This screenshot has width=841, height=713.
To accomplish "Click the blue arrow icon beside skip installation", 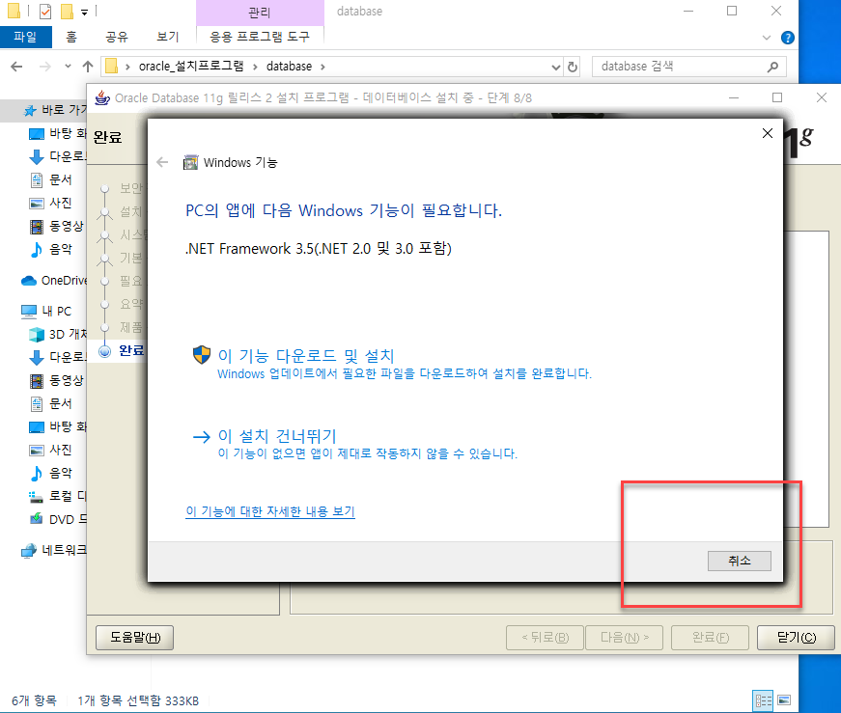I will pyautogui.click(x=202, y=437).
